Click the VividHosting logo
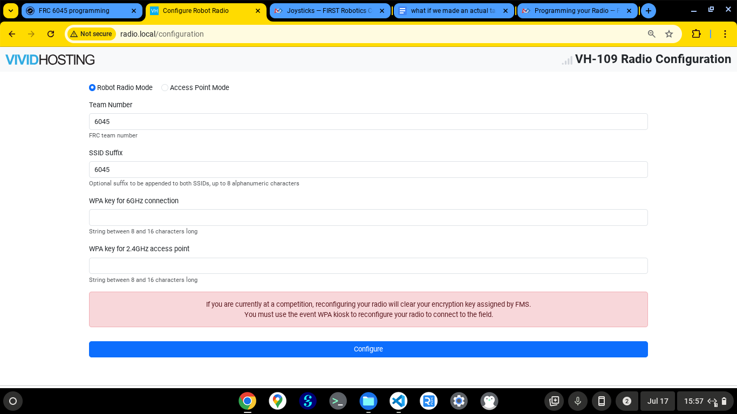 point(50,60)
